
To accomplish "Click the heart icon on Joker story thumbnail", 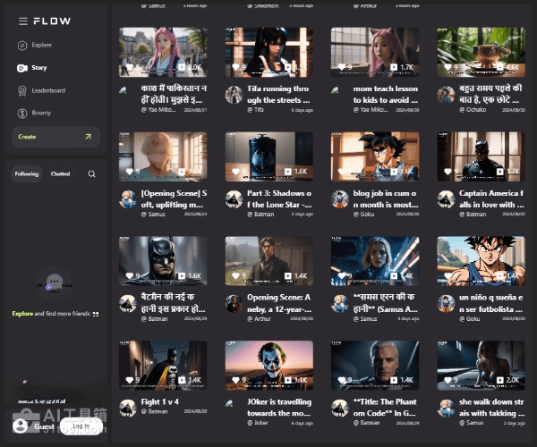I will click(235, 381).
